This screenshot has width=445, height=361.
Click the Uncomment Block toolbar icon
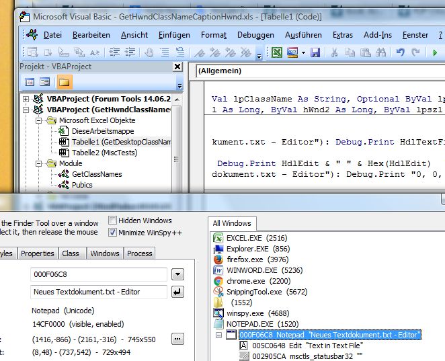pos(180,52)
